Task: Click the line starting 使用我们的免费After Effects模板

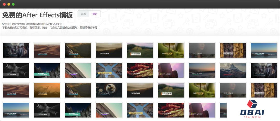Action: pyautogui.click(x=32, y=24)
